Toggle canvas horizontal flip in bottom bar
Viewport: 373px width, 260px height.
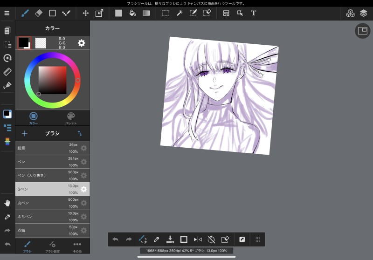point(198,239)
